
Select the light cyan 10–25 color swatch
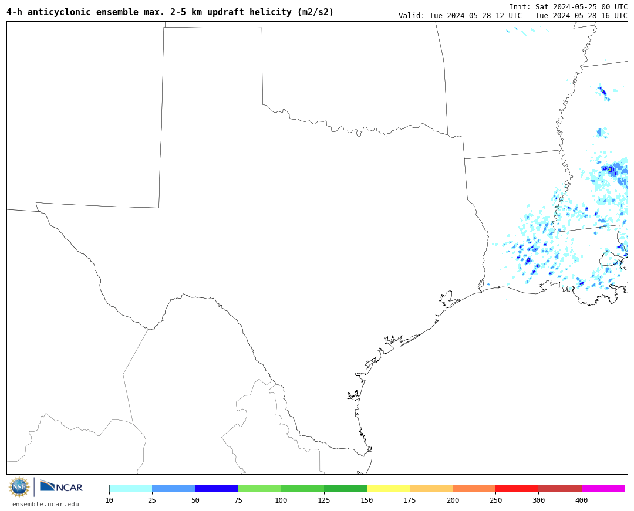[130, 488]
